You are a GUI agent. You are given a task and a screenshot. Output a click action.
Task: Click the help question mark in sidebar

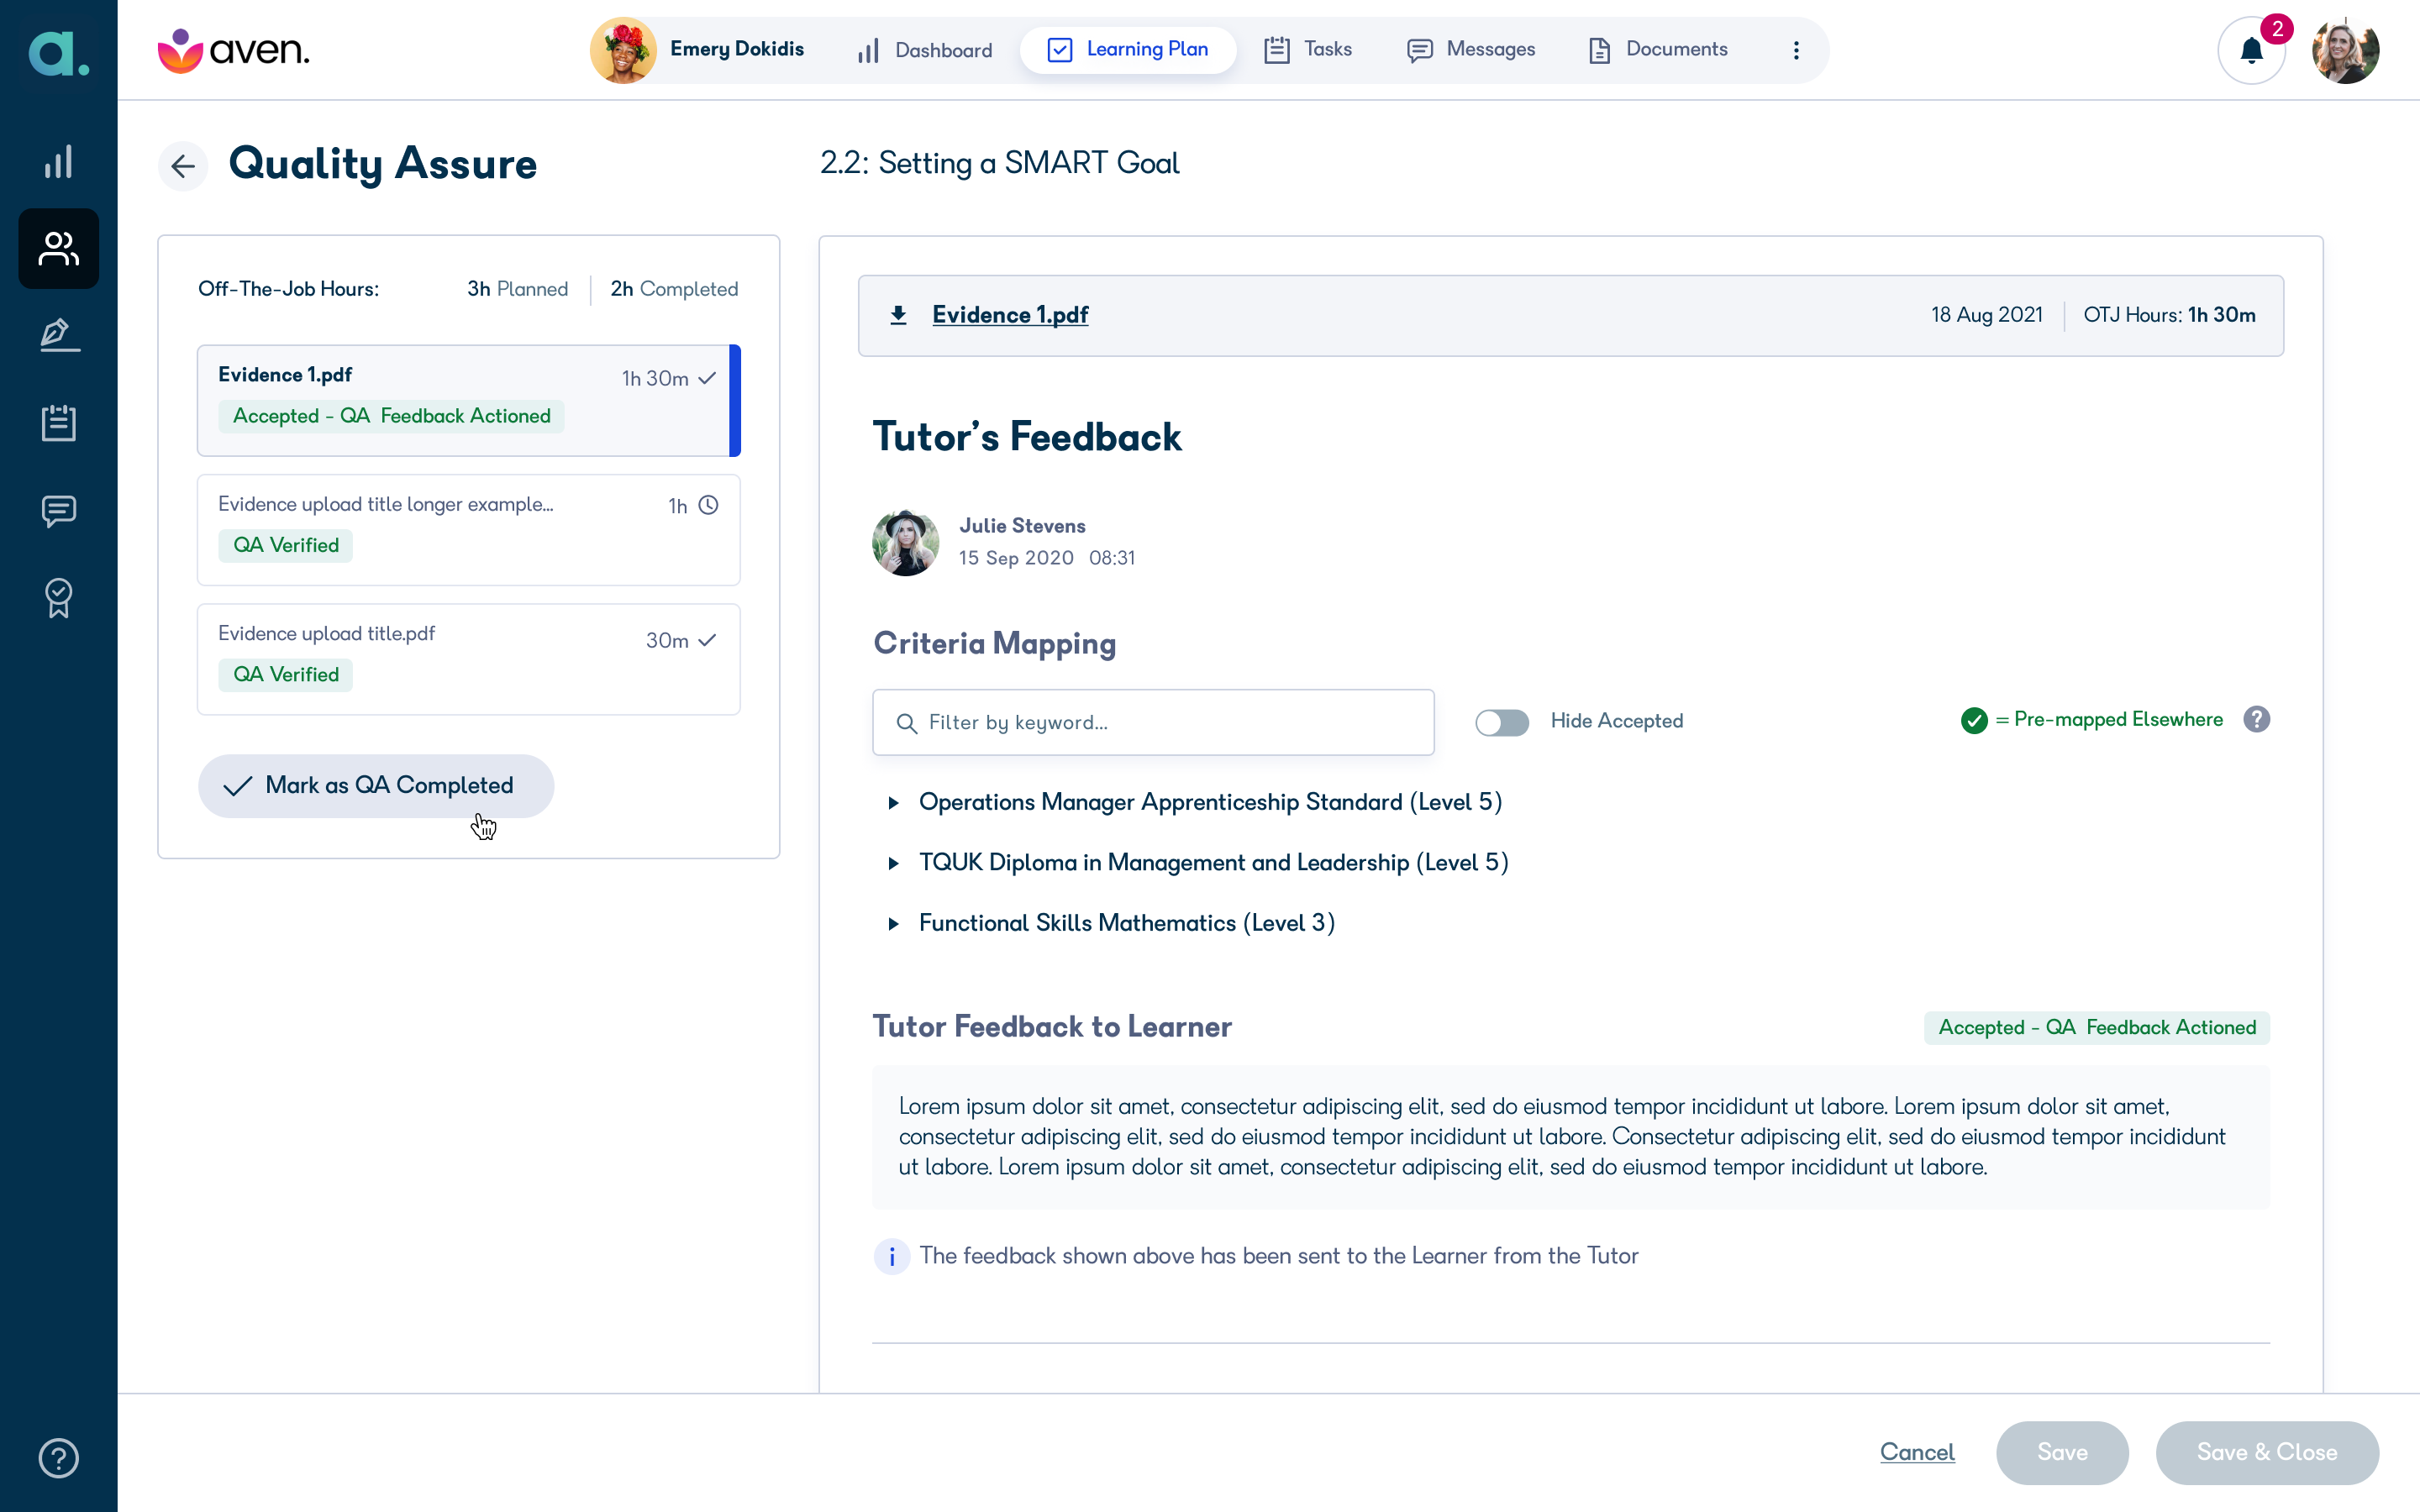click(x=59, y=1457)
